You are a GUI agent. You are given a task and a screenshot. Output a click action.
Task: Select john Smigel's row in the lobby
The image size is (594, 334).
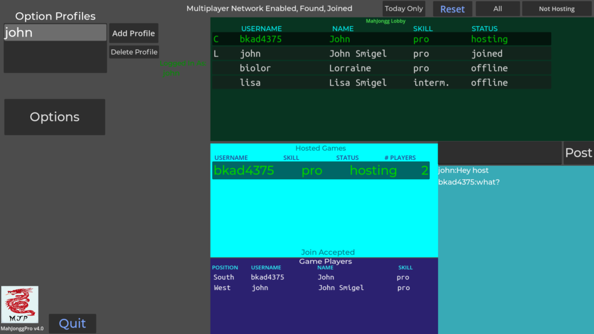point(381,54)
